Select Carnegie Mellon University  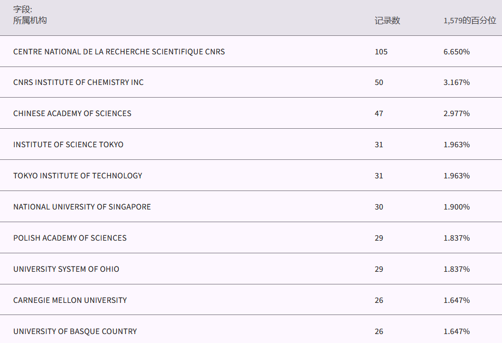[x=70, y=300]
